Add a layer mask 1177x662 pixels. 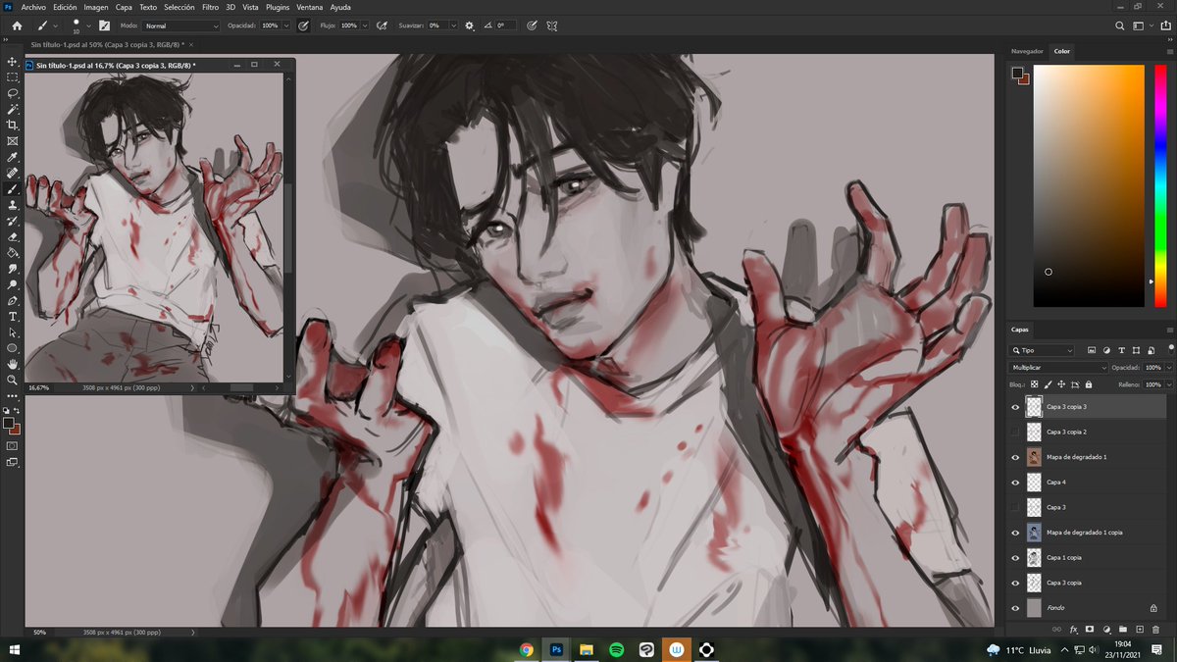point(1090,629)
